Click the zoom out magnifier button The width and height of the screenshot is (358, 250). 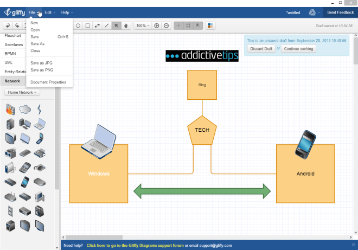tap(167, 25)
